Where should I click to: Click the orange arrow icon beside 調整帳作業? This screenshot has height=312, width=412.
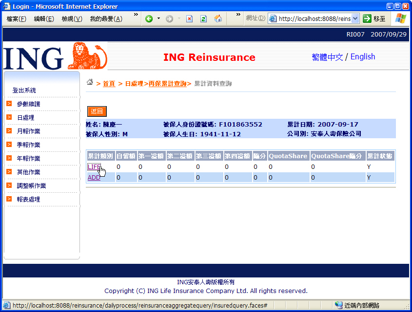coord(9,185)
